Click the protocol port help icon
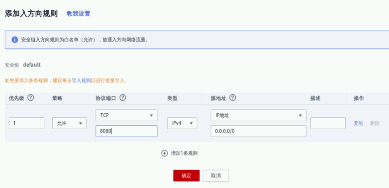389x188 pixels. point(123,98)
